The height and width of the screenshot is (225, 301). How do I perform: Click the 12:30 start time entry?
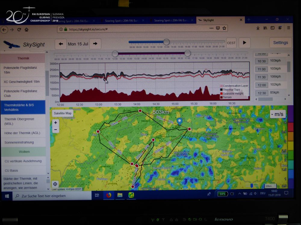262,93
